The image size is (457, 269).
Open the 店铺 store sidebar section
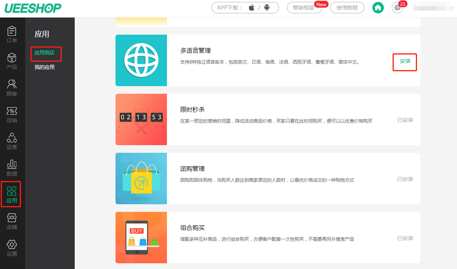click(x=12, y=221)
